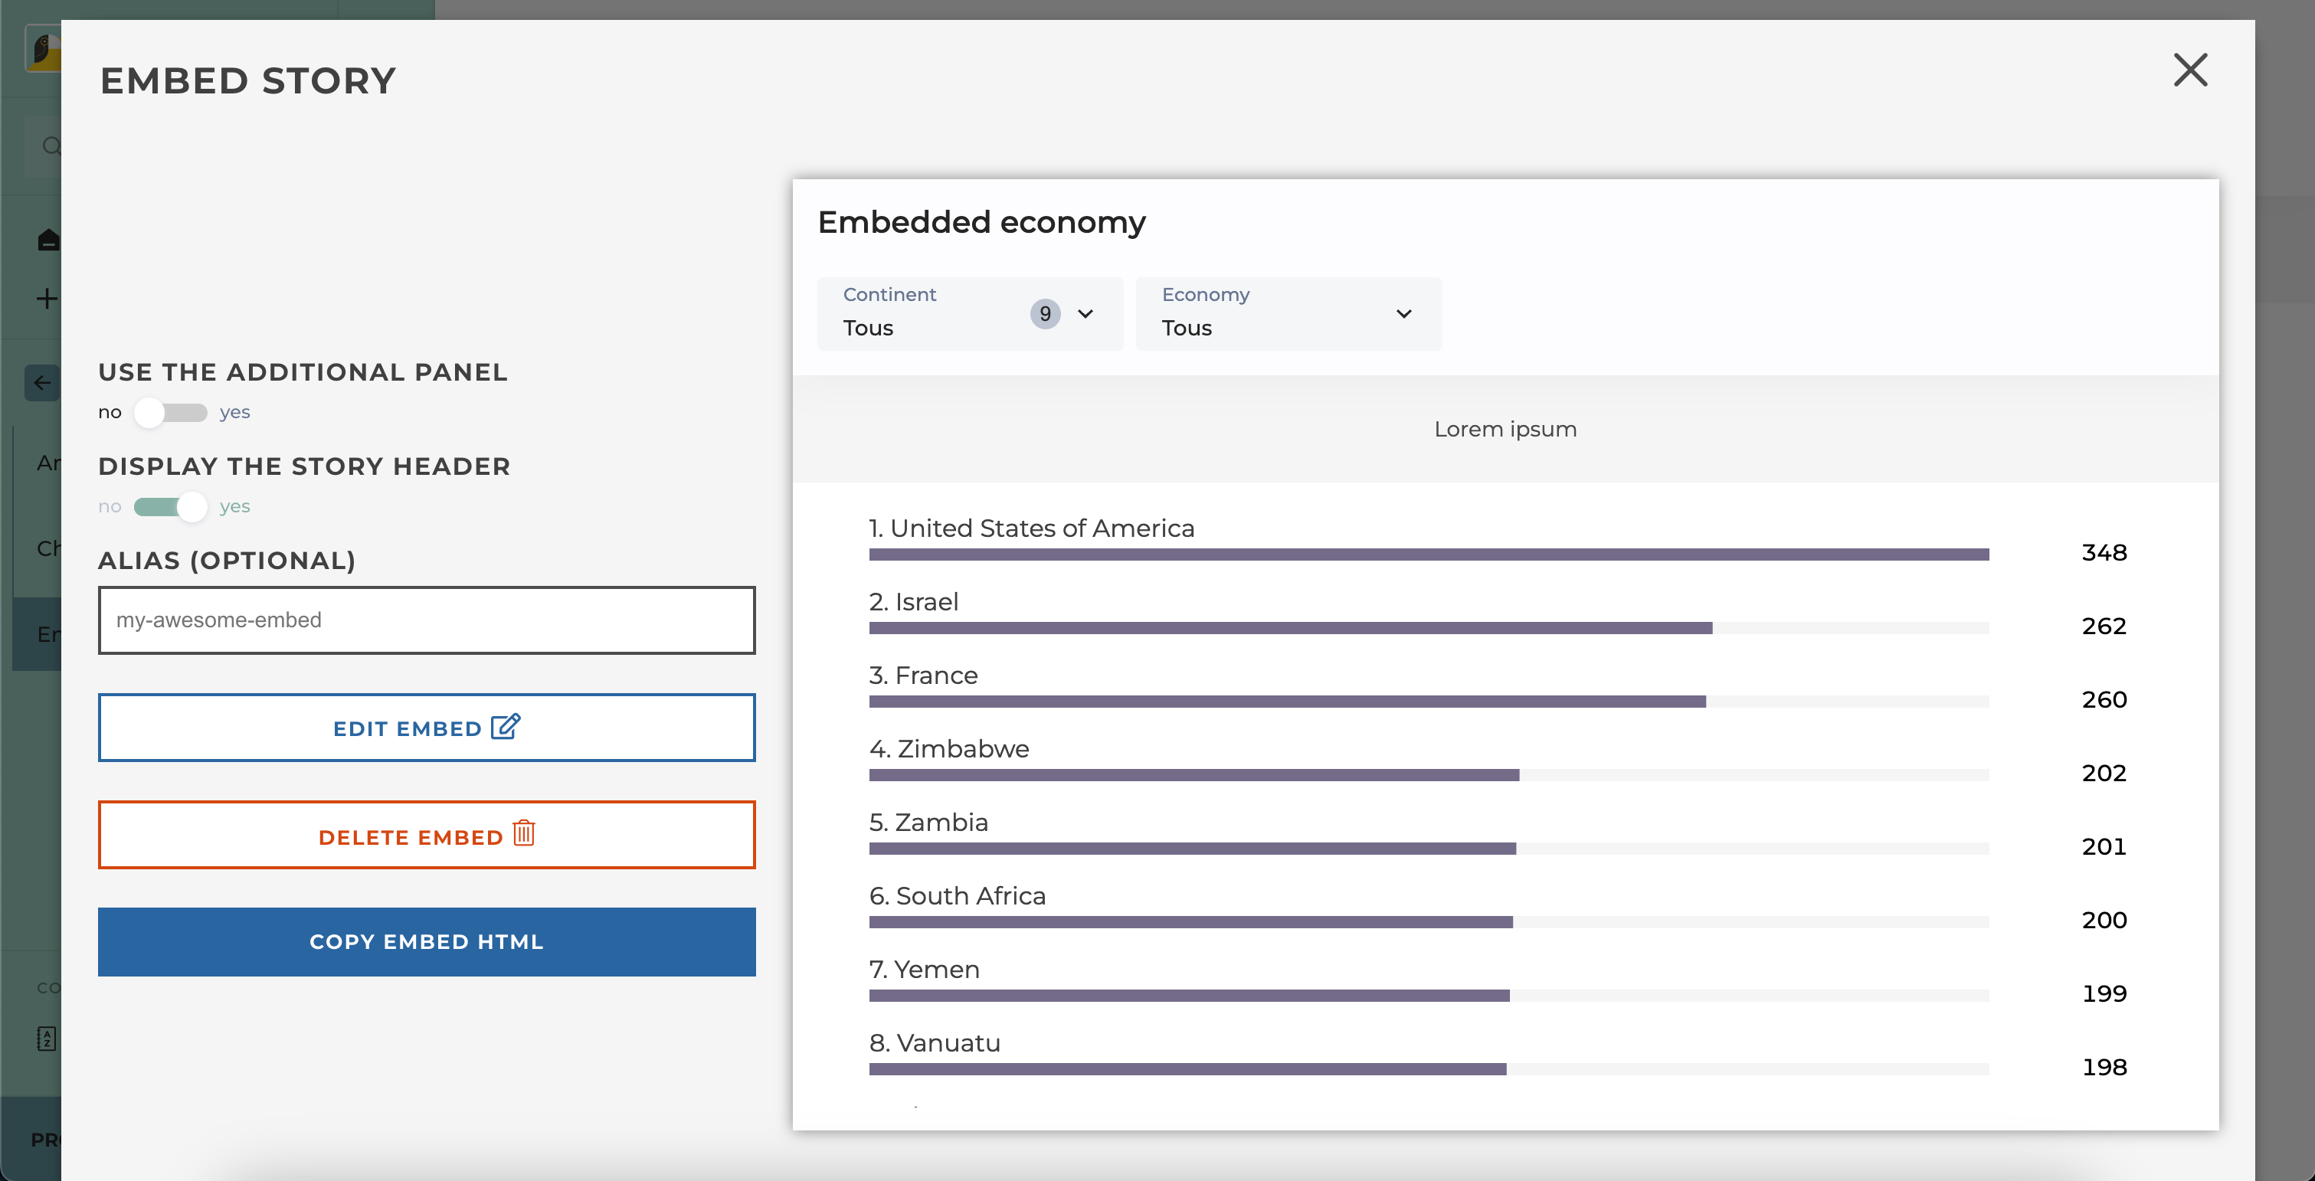Open the A-Z glossary icon at bottom left
The image size is (2315, 1181).
tap(47, 1039)
